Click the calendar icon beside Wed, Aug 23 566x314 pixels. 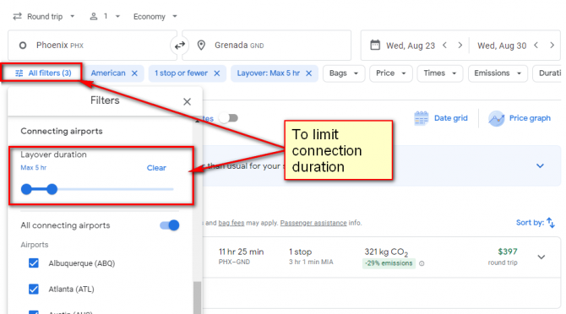(x=375, y=45)
